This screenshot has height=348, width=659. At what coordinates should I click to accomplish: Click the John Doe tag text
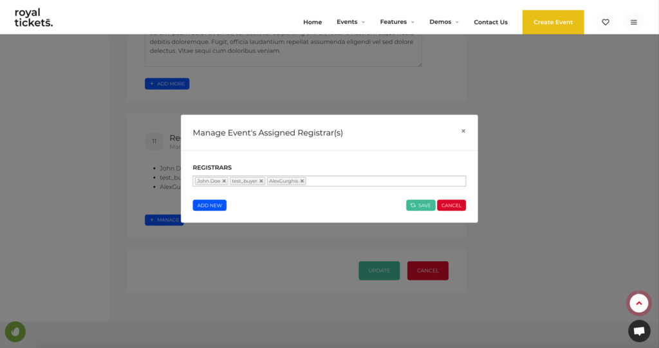point(209,181)
